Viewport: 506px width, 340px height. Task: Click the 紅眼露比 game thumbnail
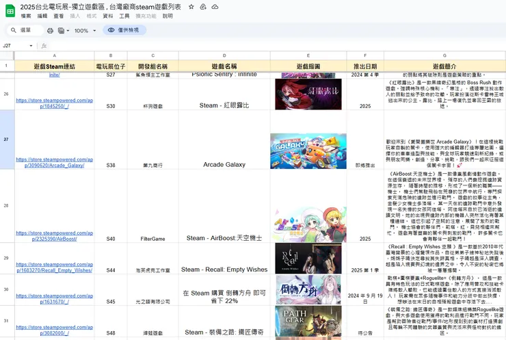[308, 94]
